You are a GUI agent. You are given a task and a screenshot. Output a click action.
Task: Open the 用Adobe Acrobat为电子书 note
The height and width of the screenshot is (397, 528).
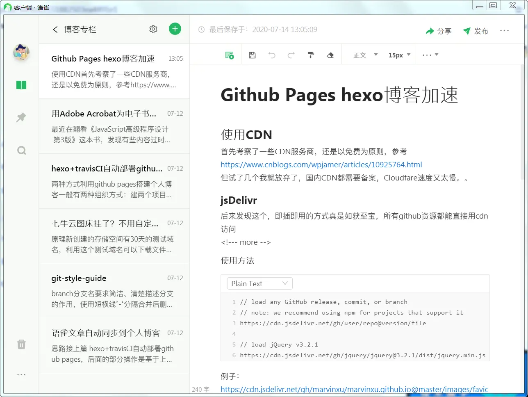coord(114,126)
